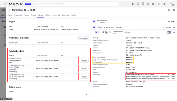
Task: Open notifications bell icon
Action: point(148,4)
